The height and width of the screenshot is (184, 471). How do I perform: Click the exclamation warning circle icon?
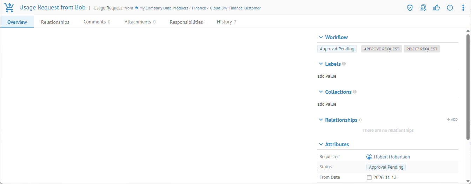[450, 8]
